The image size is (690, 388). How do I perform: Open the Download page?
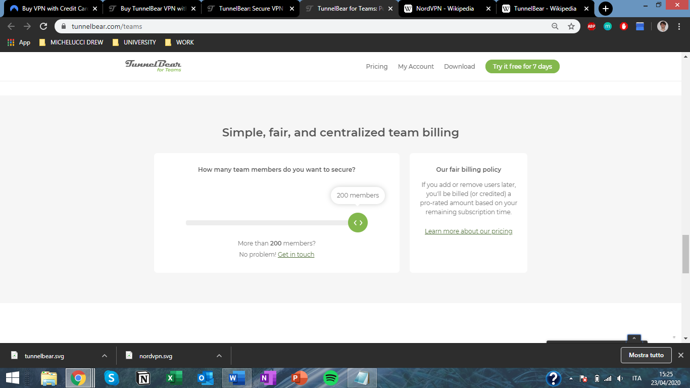pyautogui.click(x=459, y=67)
